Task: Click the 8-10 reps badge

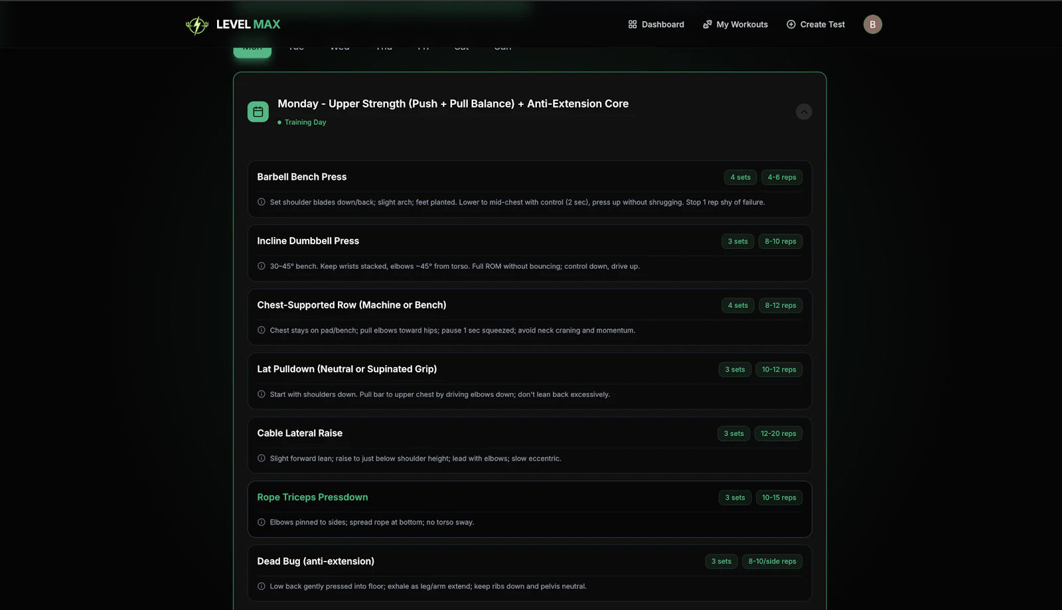Action: click(x=781, y=242)
